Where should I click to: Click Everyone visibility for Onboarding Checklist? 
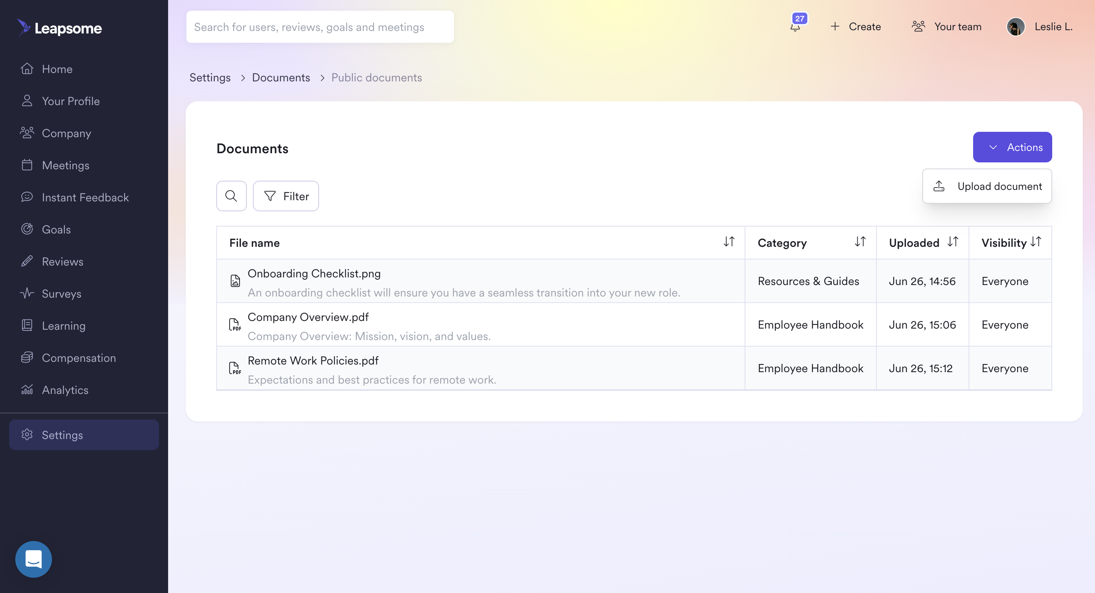[1004, 282]
